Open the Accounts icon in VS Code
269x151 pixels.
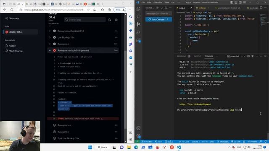(x=138, y=128)
